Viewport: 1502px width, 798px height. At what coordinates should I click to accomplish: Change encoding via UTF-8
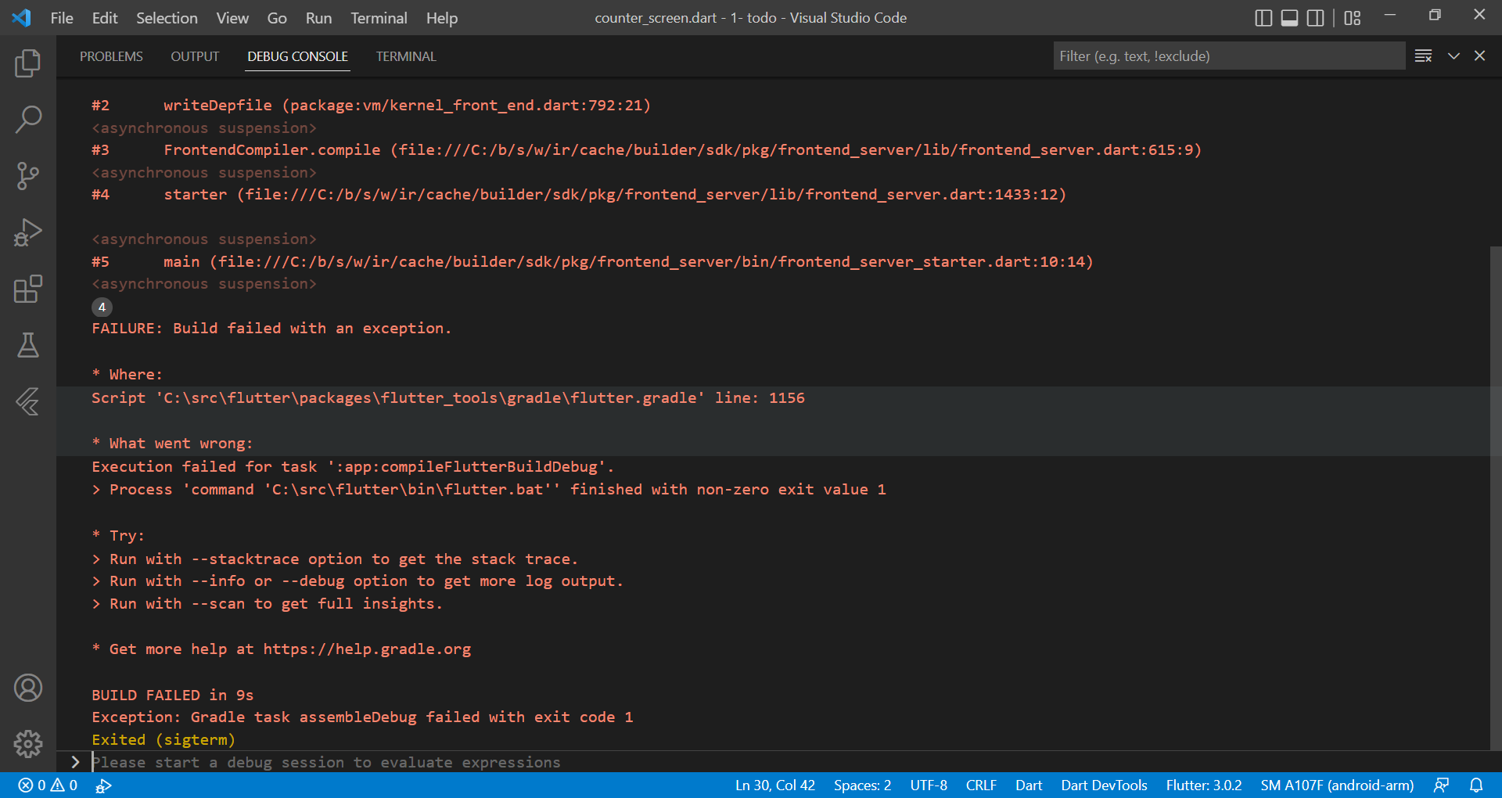[929, 785]
